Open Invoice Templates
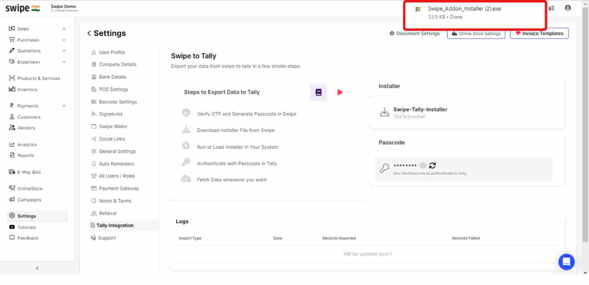 coord(539,33)
